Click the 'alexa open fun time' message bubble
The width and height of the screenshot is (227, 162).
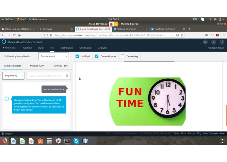tap(54, 89)
